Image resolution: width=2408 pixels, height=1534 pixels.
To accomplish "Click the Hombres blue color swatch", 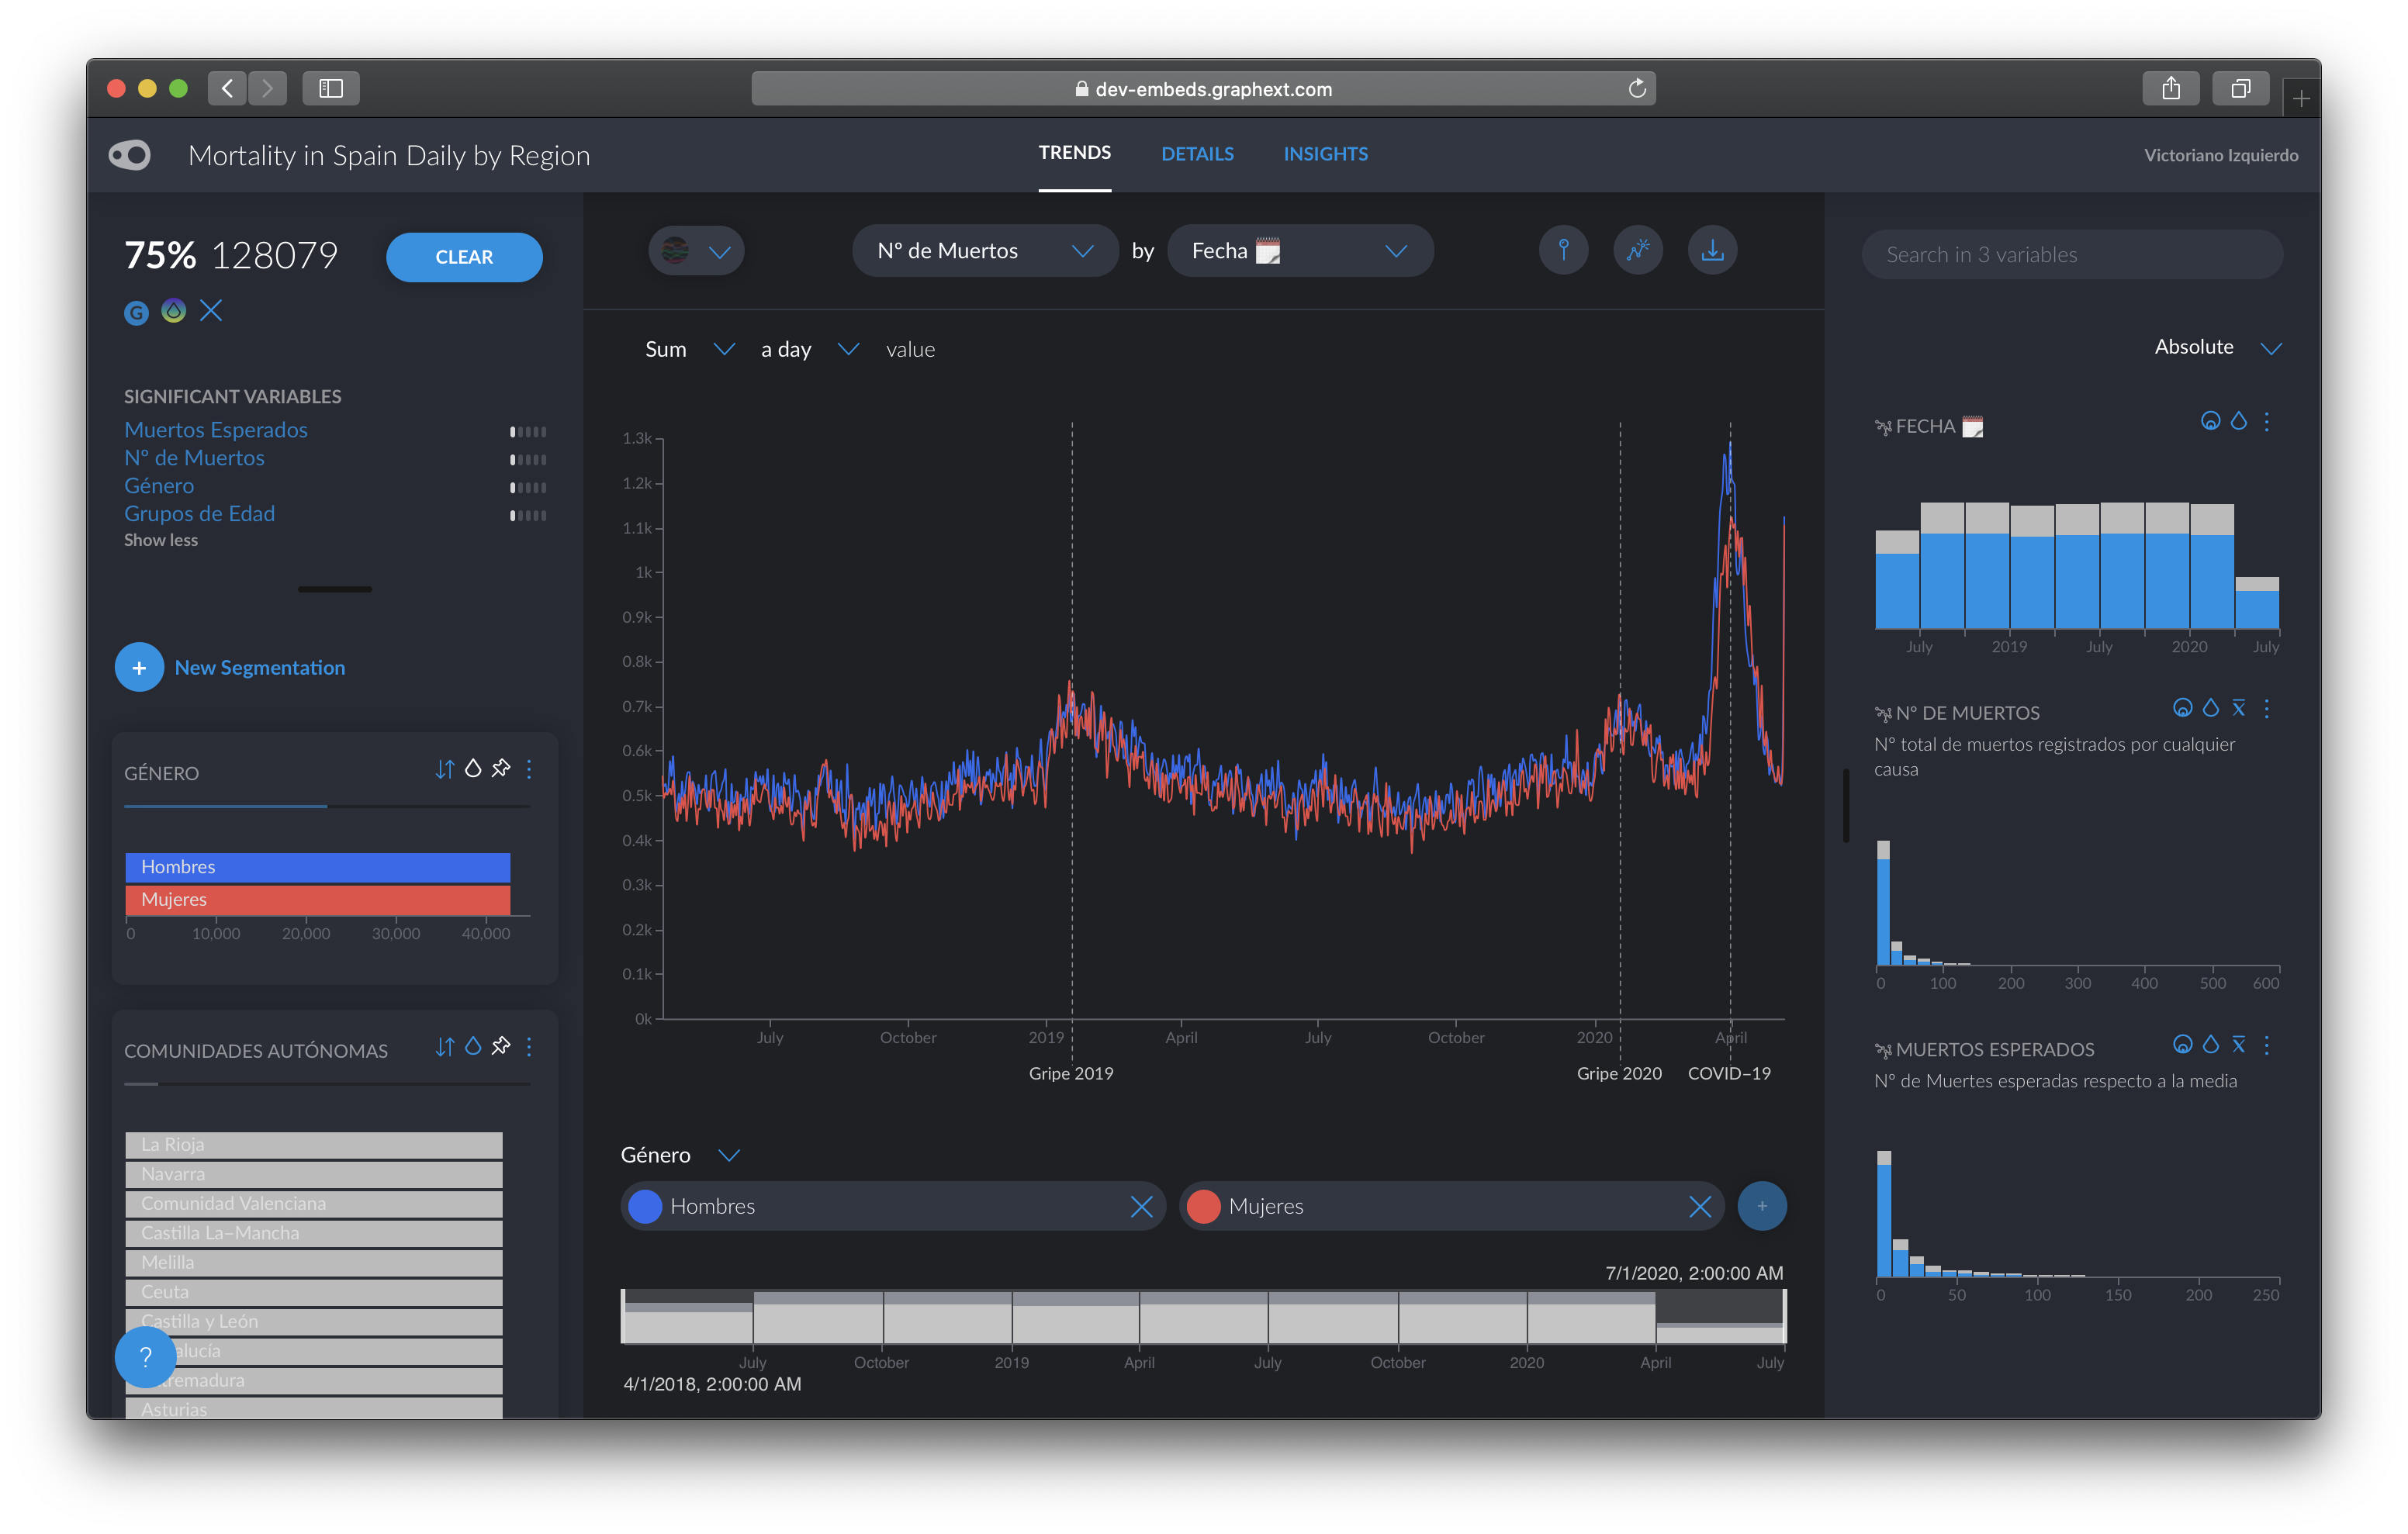I will (645, 1207).
